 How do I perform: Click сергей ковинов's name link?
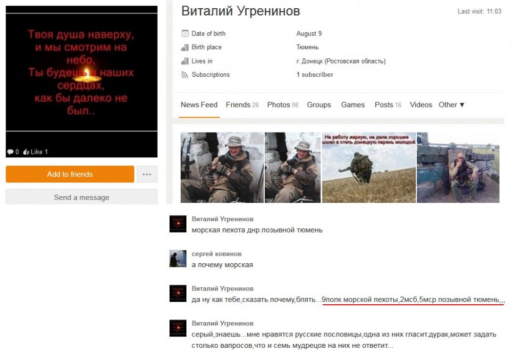(x=217, y=254)
